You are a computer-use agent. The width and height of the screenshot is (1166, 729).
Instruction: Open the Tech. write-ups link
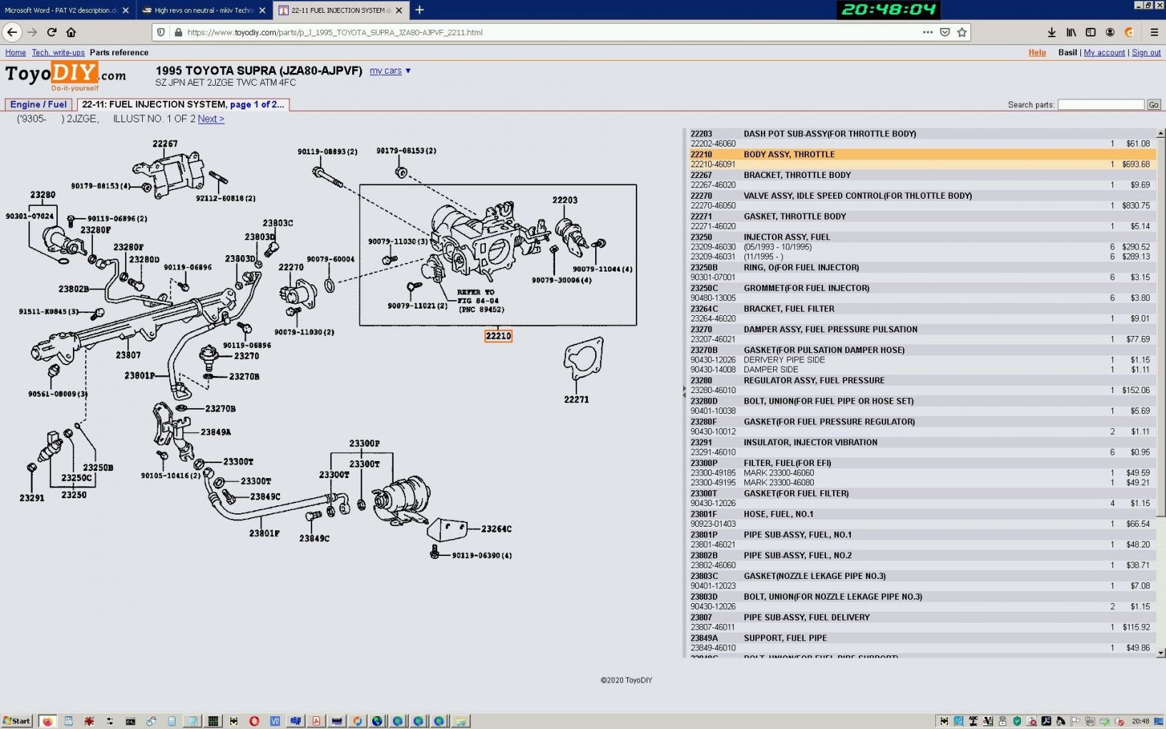[x=58, y=52]
